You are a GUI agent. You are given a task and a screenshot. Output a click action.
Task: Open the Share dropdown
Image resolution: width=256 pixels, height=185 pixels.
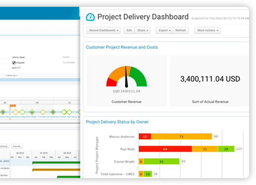click(142, 30)
